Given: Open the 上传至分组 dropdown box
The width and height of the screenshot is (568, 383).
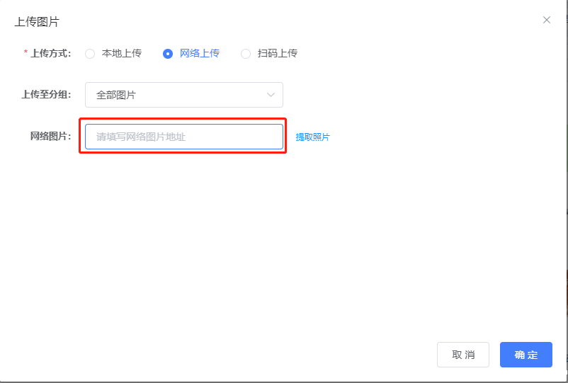Looking at the screenshot, I should [183, 95].
